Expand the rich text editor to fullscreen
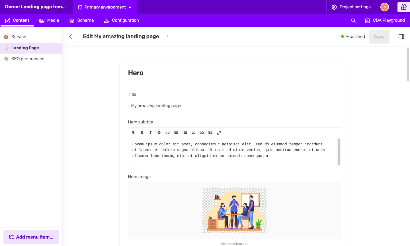The height and width of the screenshot is (246, 410). coord(219,133)
